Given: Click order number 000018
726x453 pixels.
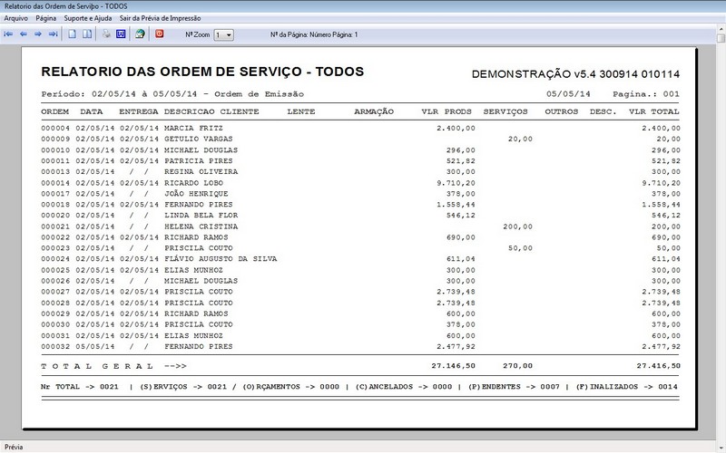Looking at the screenshot, I should (55, 205).
